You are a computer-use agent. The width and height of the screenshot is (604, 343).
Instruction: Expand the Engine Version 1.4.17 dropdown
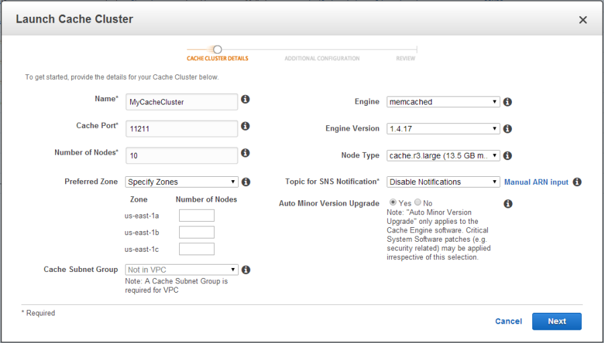click(x=443, y=129)
